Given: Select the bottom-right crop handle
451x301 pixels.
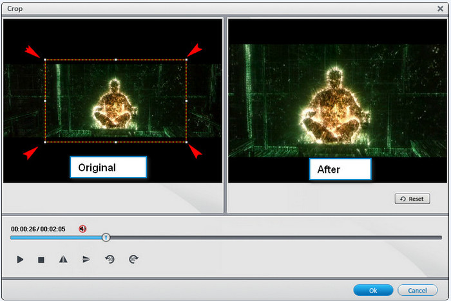Looking at the screenshot, I should (186, 142).
